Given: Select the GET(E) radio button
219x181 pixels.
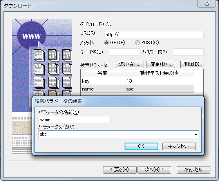Looking at the screenshot, I should [107, 43].
